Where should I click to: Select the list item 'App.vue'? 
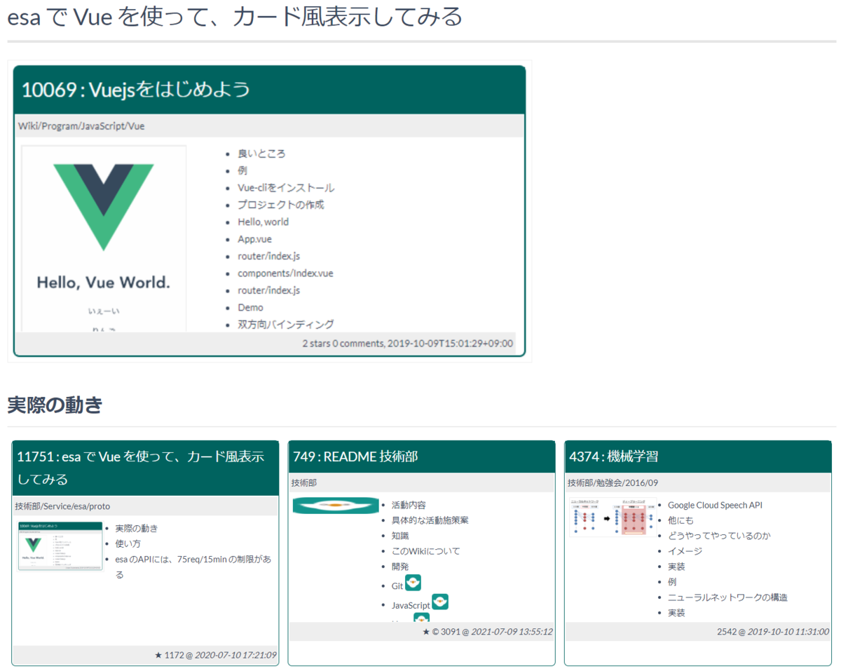254,239
